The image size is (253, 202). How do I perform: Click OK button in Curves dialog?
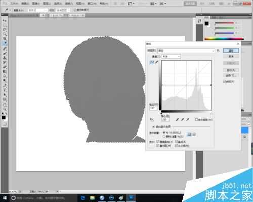pos(231,50)
